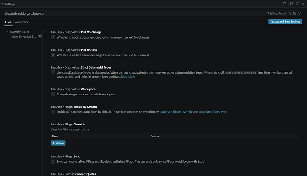Click the Strict Datamodel Types setting title
This screenshot has width=307, height=176.
[81, 67]
